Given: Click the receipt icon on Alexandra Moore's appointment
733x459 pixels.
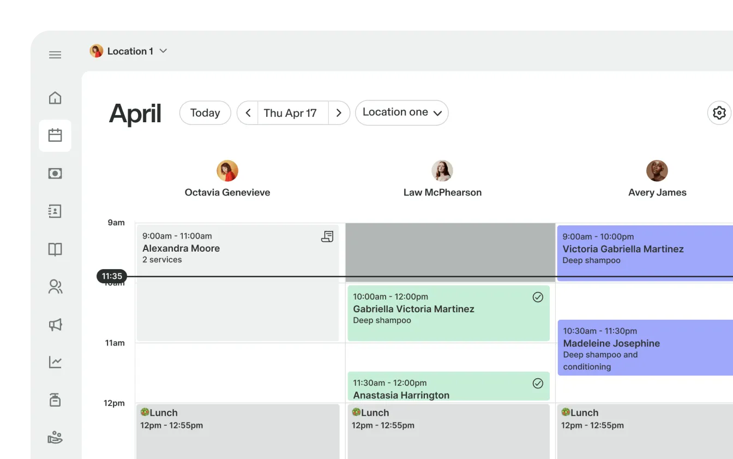Looking at the screenshot, I should [328, 236].
